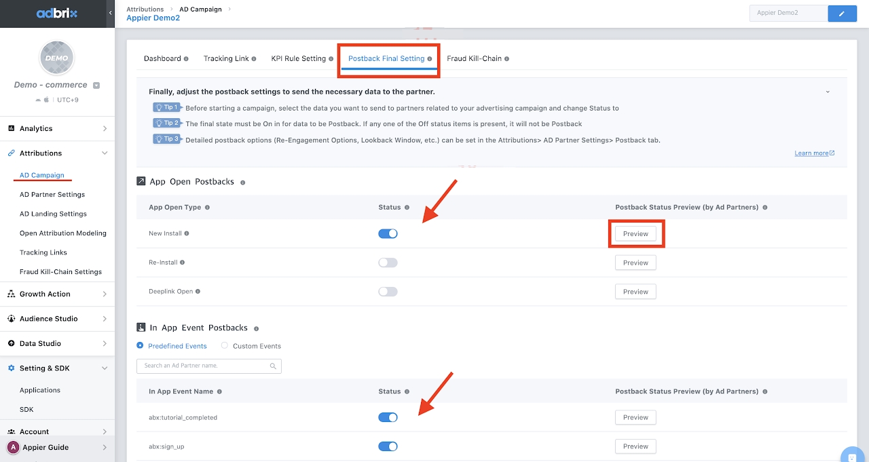Collapse the tips panel with the chevron
Screen dimensions: 869x462
828,92
